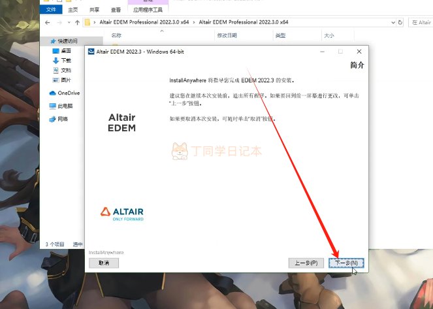Image resolution: width=433 pixels, height=309 pixels.
Task: Switch to the 共享 ribbon tab
Action: click(x=94, y=10)
